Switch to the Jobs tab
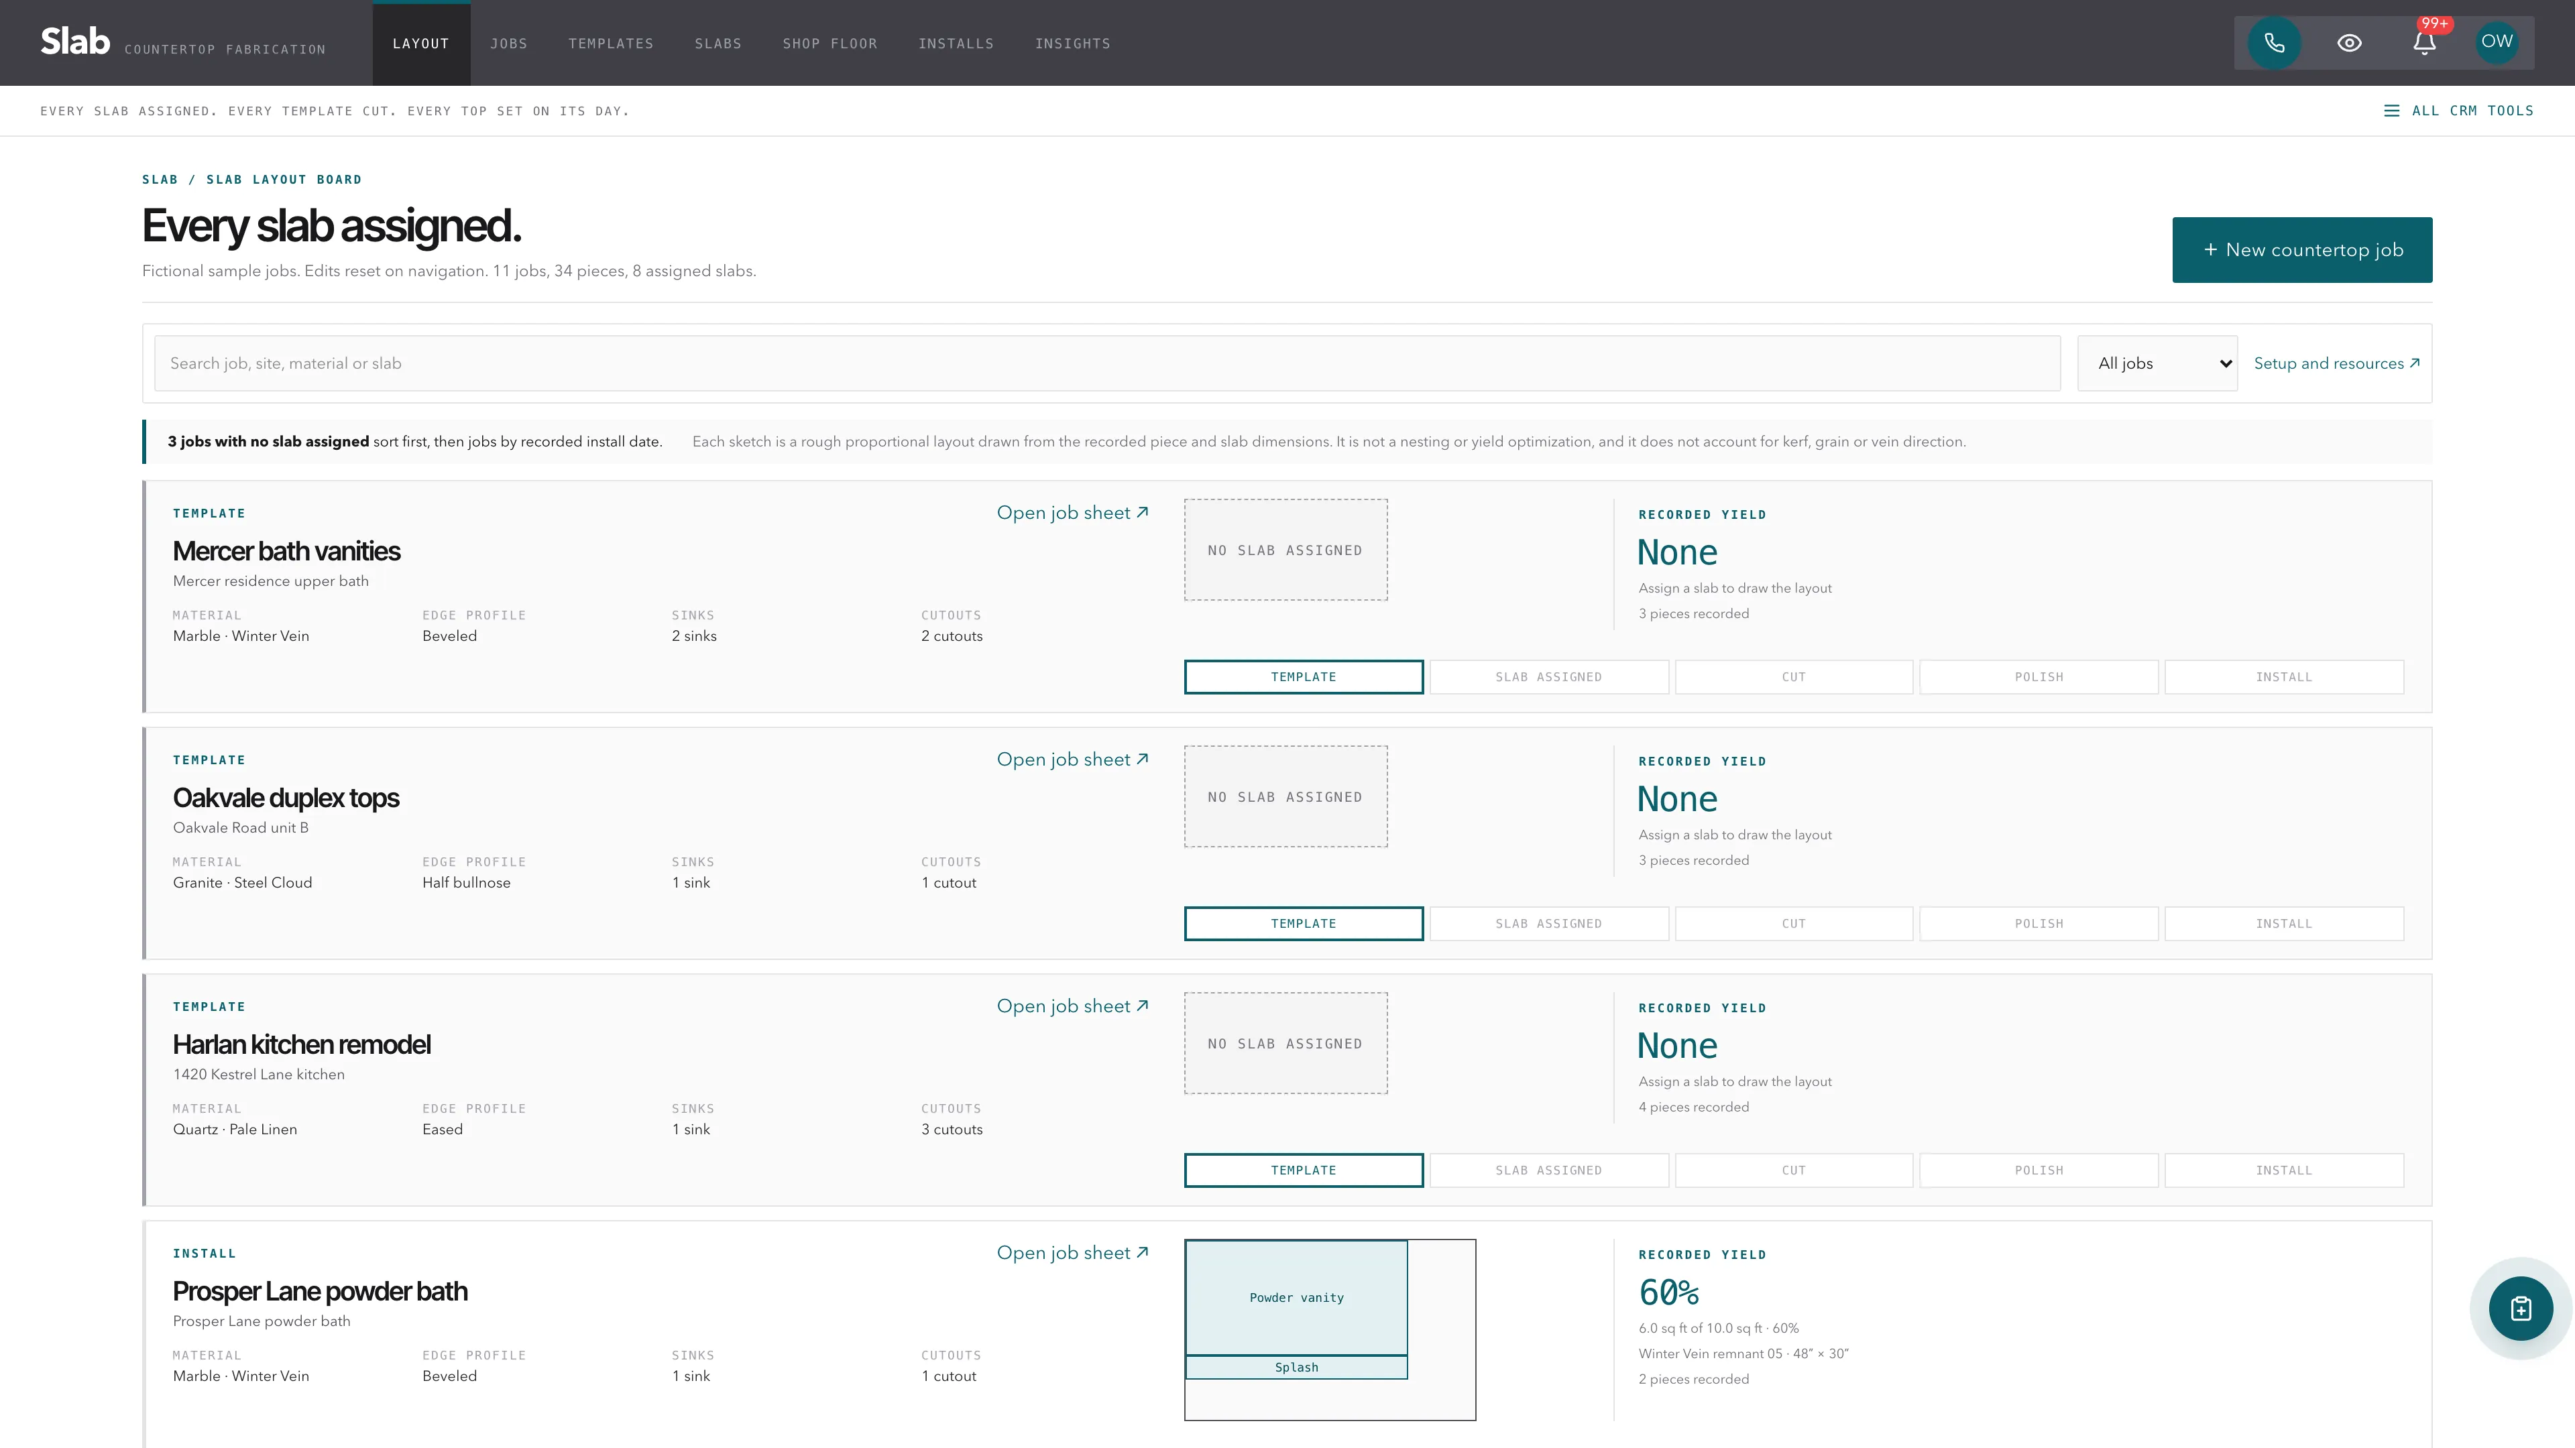The width and height of the screenshot is (2575, 1448). pyautogui.click(x=509, y=44)
